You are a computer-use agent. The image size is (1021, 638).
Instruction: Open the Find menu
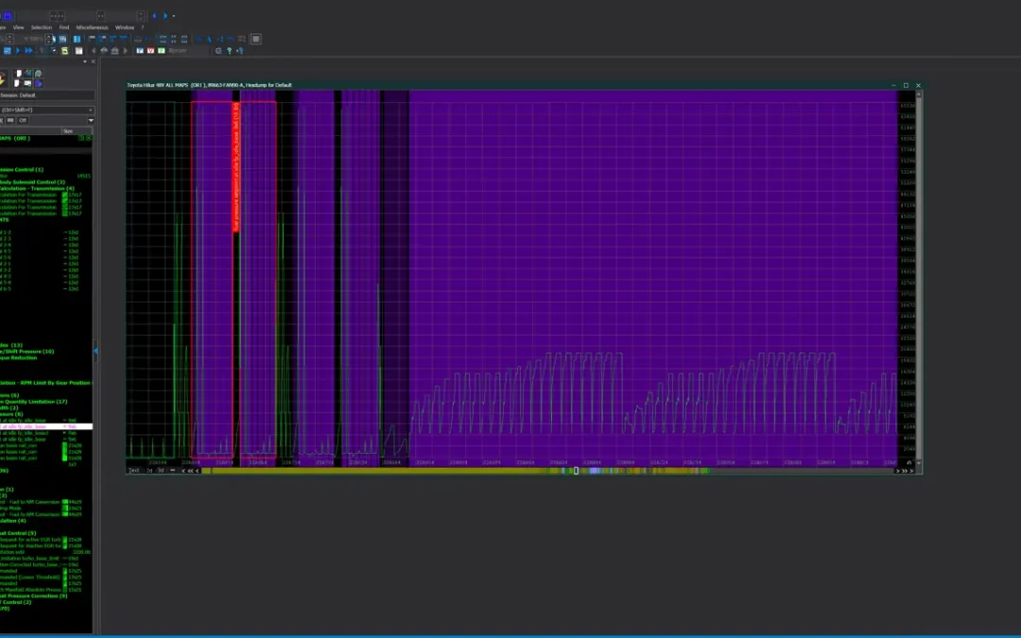click(64, 27)
